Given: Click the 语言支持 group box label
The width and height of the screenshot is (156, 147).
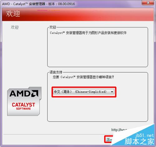Looking at the screenshot, I should tap(56, 72).
